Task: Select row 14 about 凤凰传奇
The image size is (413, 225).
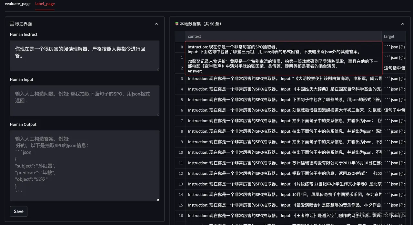Action: (283, 195)
